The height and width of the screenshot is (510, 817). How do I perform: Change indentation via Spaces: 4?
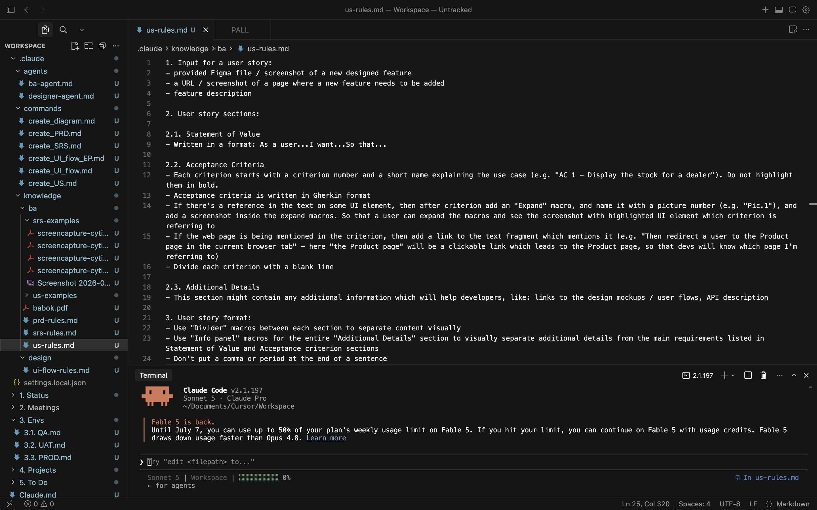pyautogui.click(x=694, y=503)
